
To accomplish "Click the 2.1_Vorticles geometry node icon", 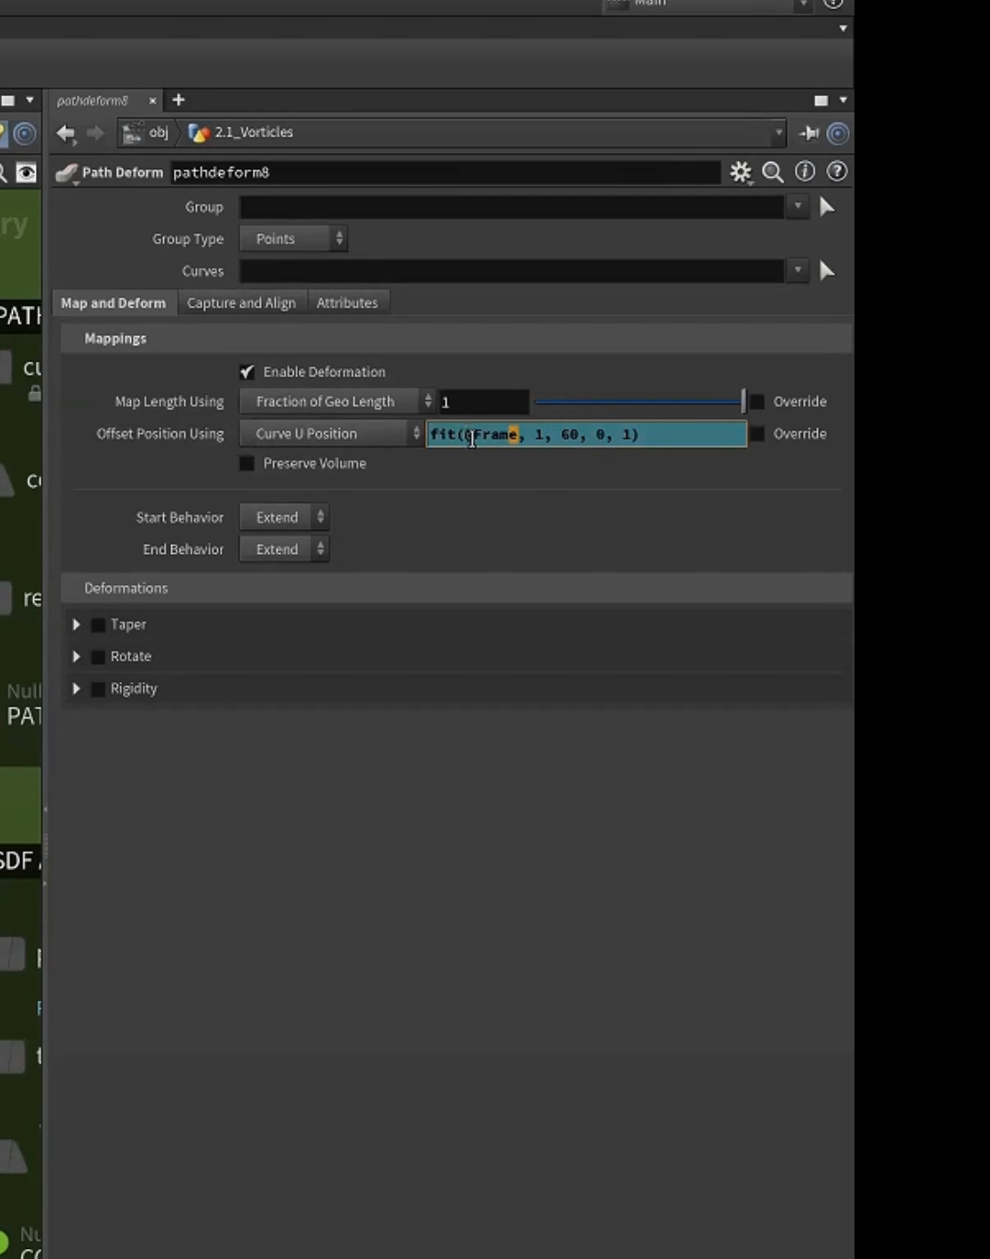I will pyautogui.click(x=199, y=133).
